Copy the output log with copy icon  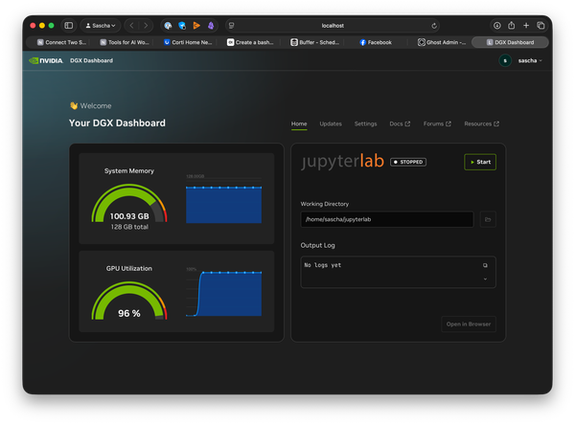pyautogui.click(x=485, y=265)
